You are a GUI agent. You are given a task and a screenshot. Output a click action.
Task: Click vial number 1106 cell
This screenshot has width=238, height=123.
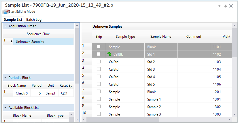coord(221,84)
